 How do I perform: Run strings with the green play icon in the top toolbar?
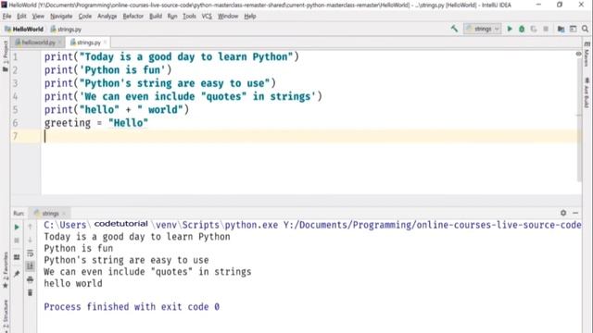coord(510,29)
